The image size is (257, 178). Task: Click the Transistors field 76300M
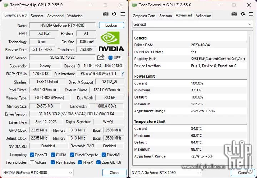click(86, 49)
